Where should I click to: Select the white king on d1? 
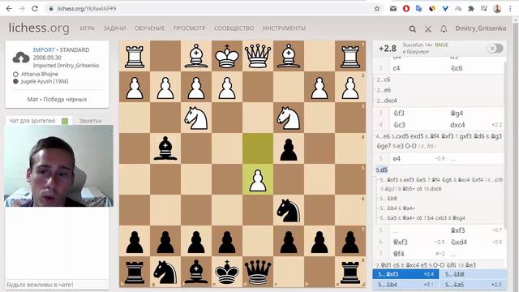click(x=227, y=56)
